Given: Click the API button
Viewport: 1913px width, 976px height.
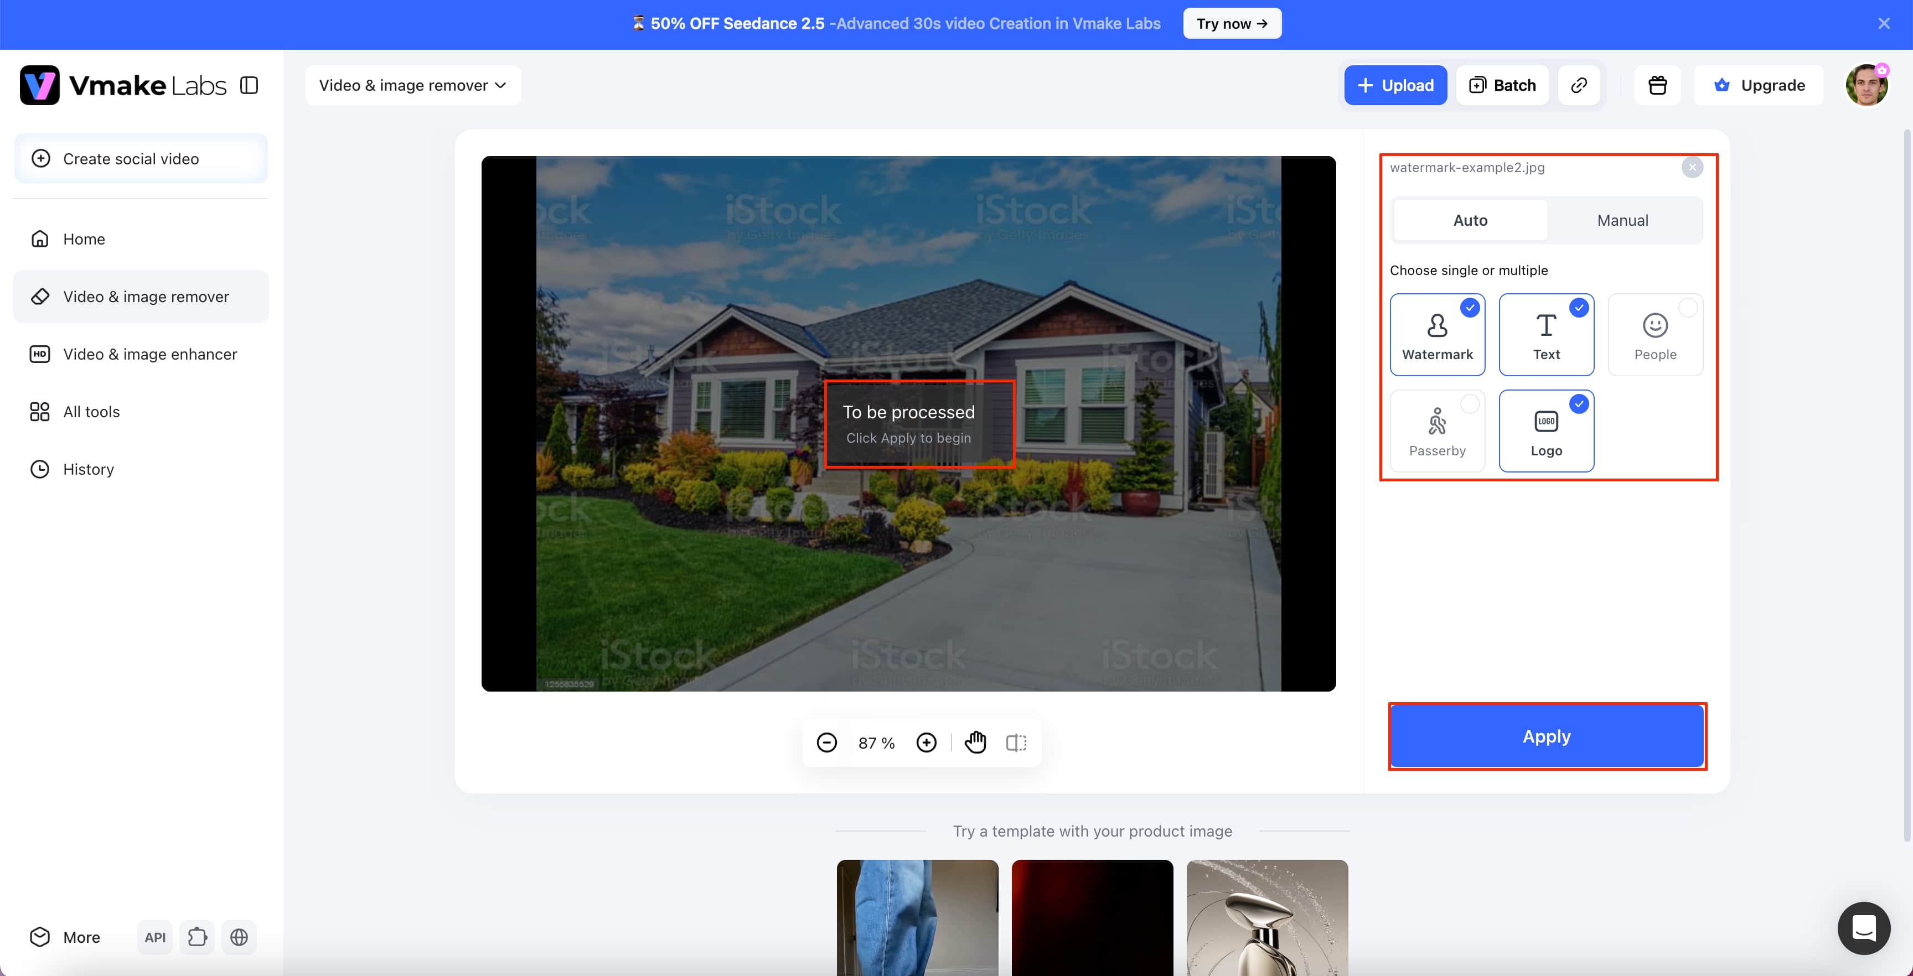Looking at the screenshot, I should [x=155, y=937].
